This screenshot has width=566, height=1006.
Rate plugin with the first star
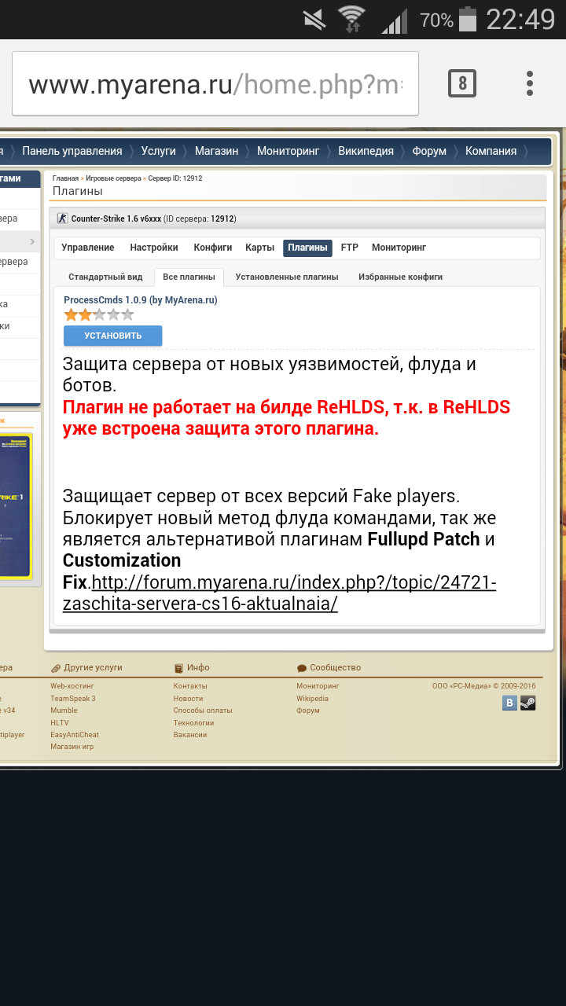(71, 314)
